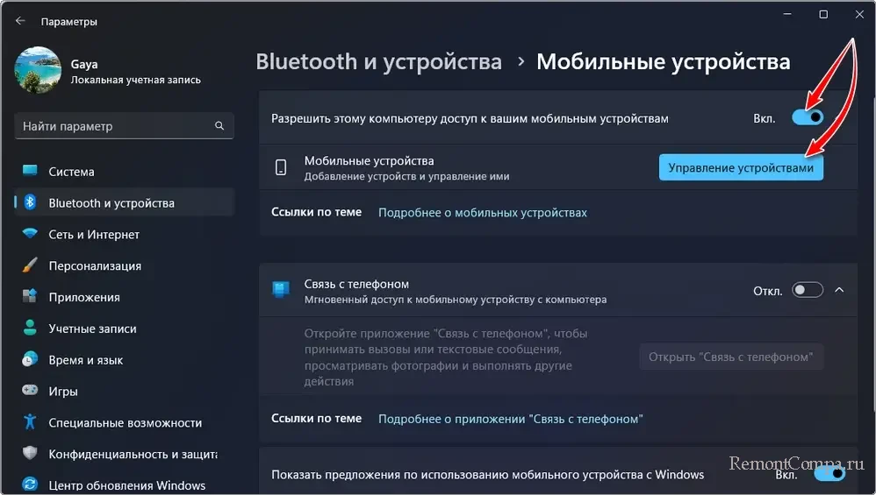Click the Apps icon in sidebar

tap(31, 297)
